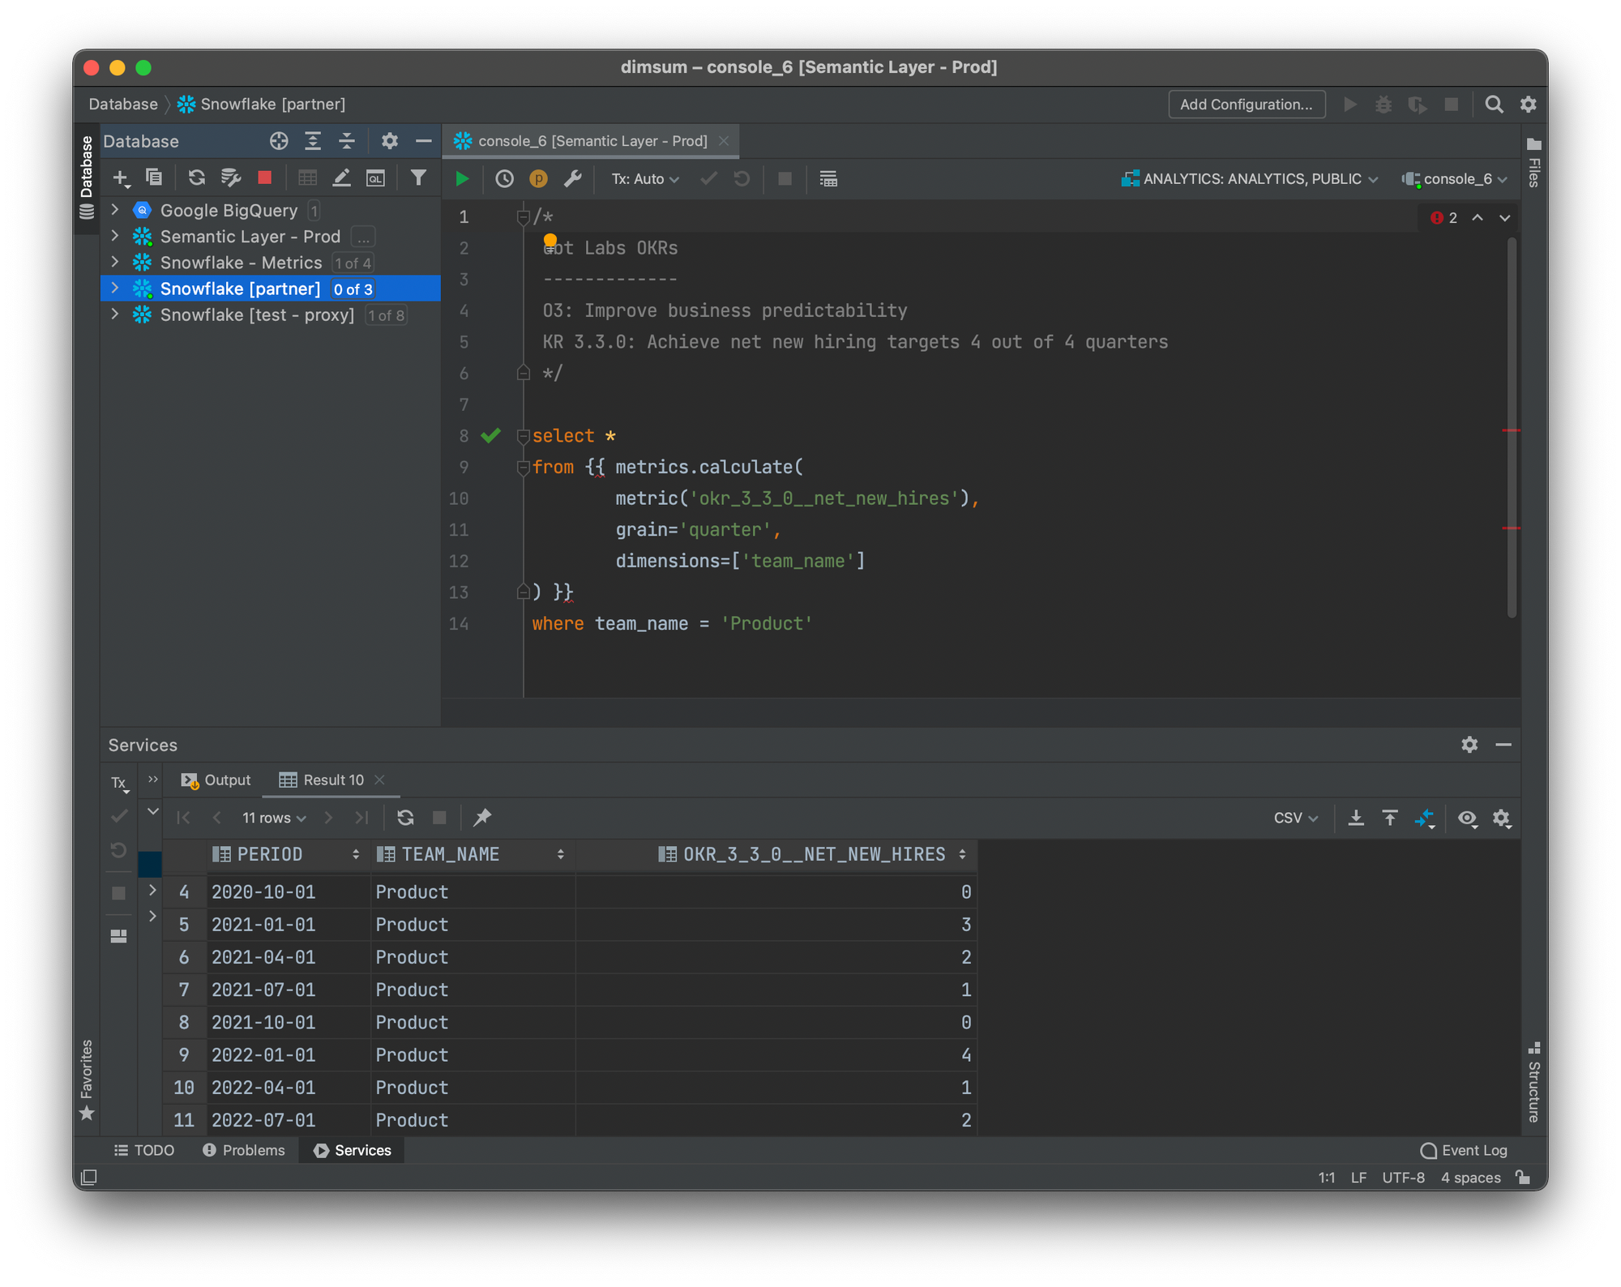Open the Services tool window tab
This screenshot has width=1621, height=1287.
tap(352, 1151)
